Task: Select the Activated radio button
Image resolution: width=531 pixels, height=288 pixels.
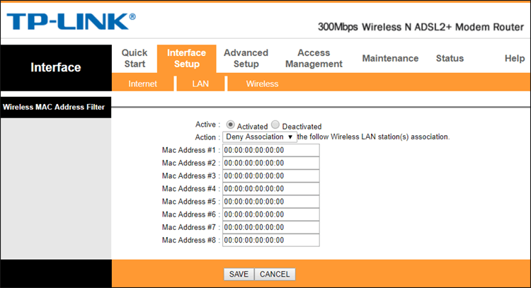Action: pos(231,125)
